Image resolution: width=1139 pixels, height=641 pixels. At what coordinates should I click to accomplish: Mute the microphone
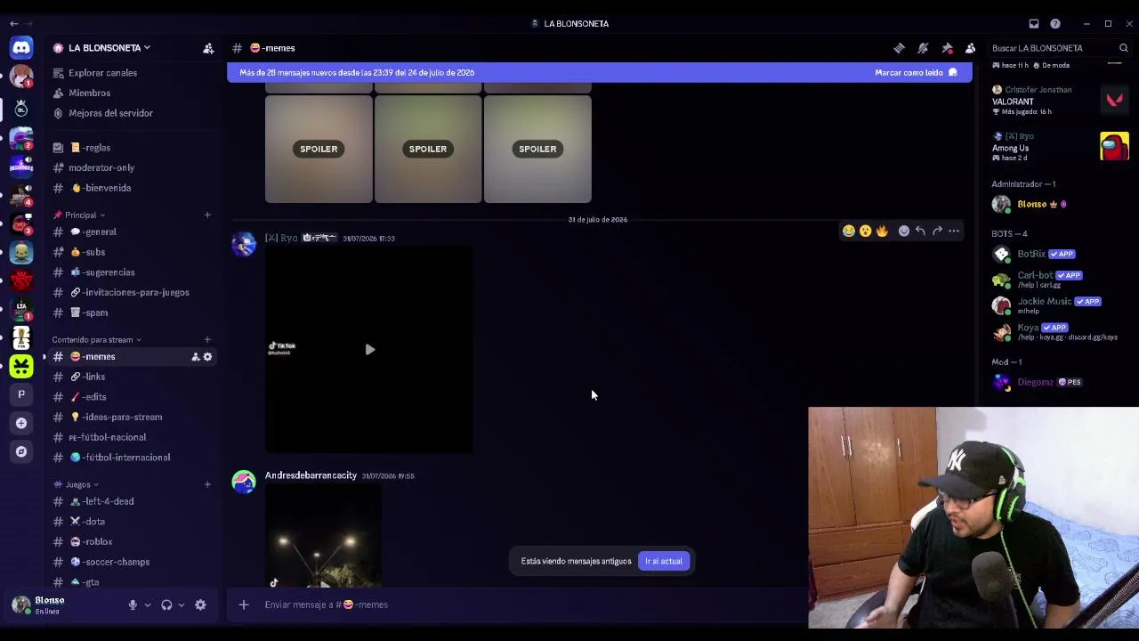133,604
